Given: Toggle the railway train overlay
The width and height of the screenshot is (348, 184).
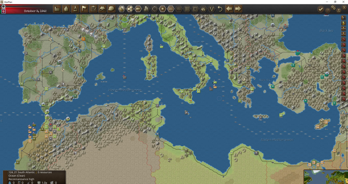Looking at the screenshot, I should [138, 9].
